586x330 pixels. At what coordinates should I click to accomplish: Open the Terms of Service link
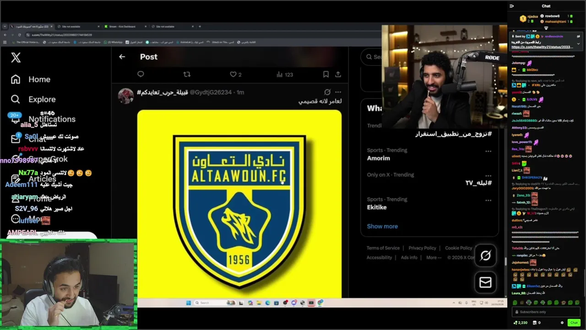coord(383,248)
